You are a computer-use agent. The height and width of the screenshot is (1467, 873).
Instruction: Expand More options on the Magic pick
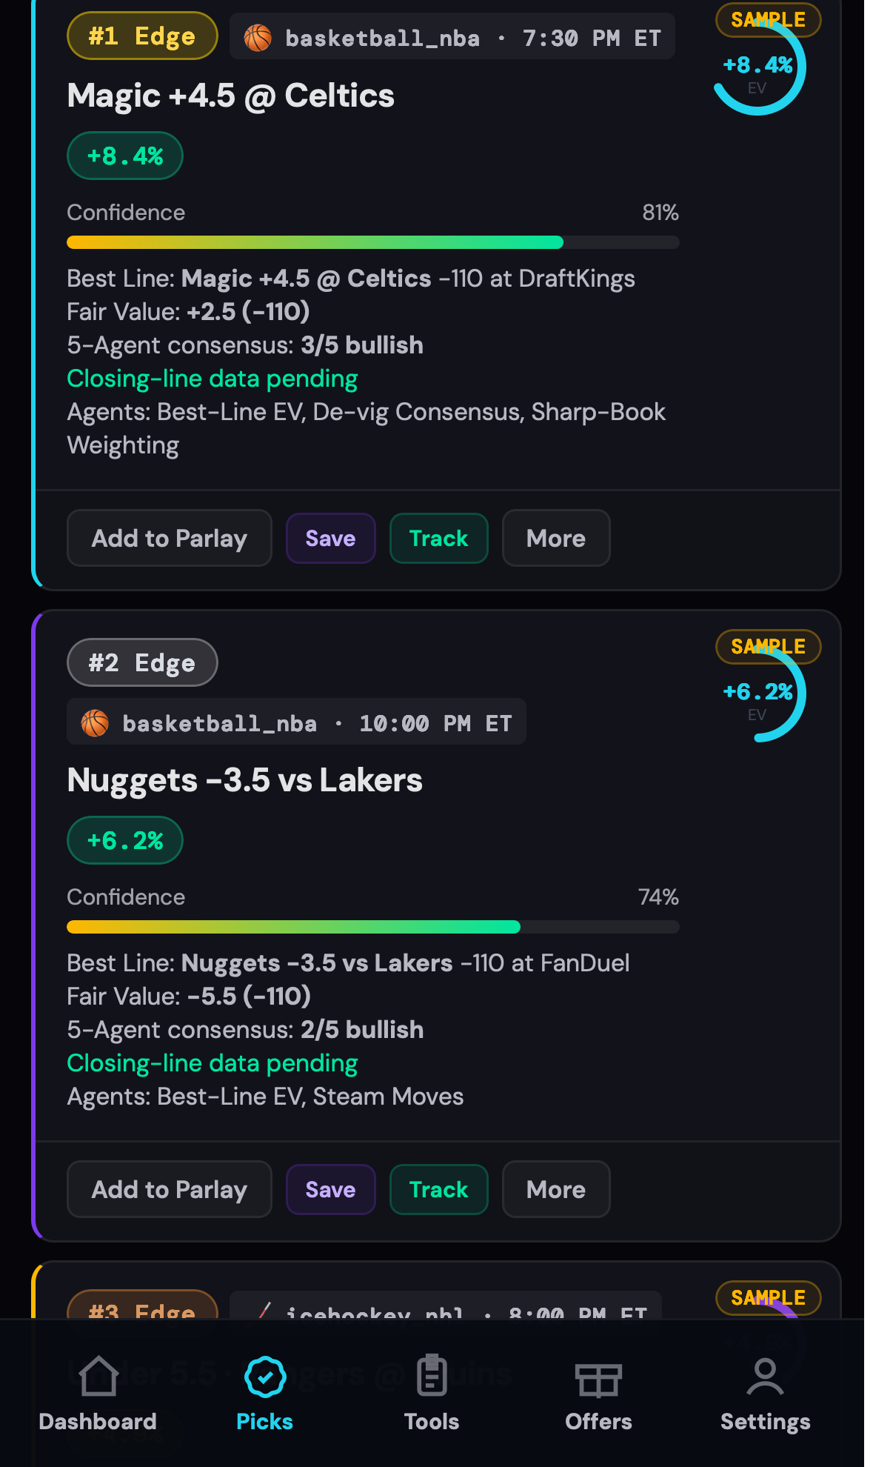pyautogui.click(x=556, y=538)
